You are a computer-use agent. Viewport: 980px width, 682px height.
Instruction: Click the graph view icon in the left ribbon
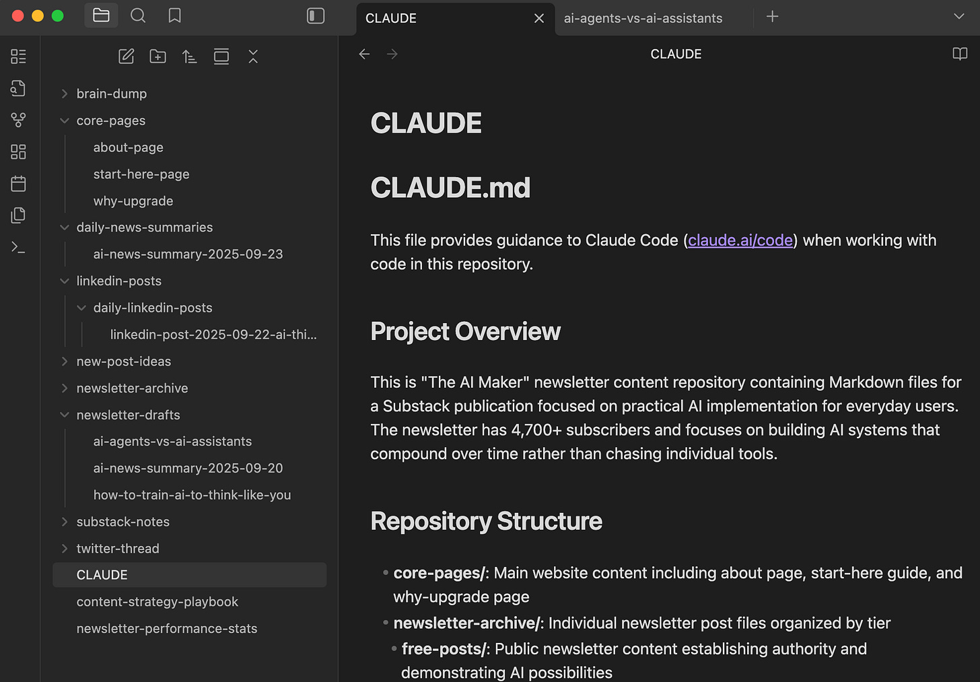click(18, 120)
